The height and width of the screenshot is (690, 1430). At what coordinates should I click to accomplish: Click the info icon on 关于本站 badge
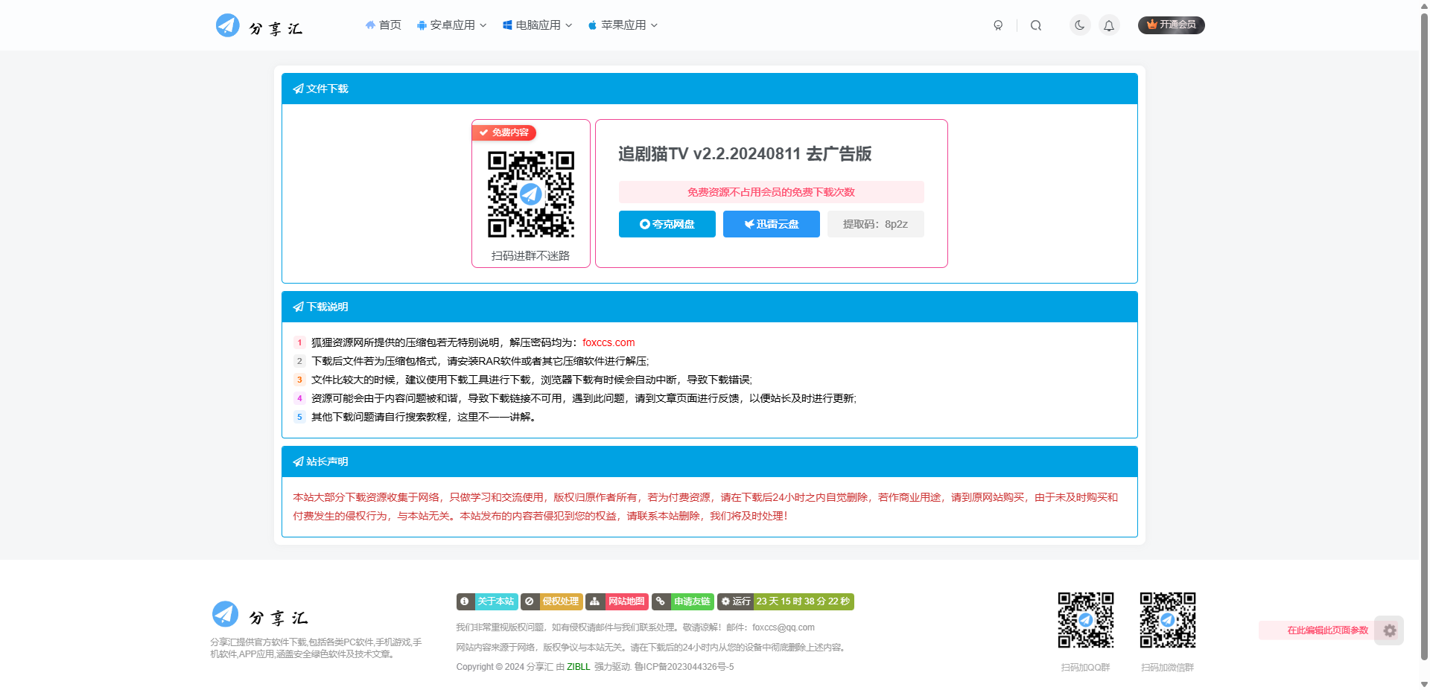click(x=465, y=601)
